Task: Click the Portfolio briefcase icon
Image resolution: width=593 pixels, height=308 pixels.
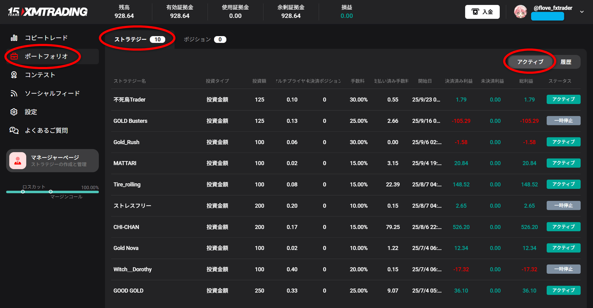Action: pyautogui.click(x=14, y=56)
